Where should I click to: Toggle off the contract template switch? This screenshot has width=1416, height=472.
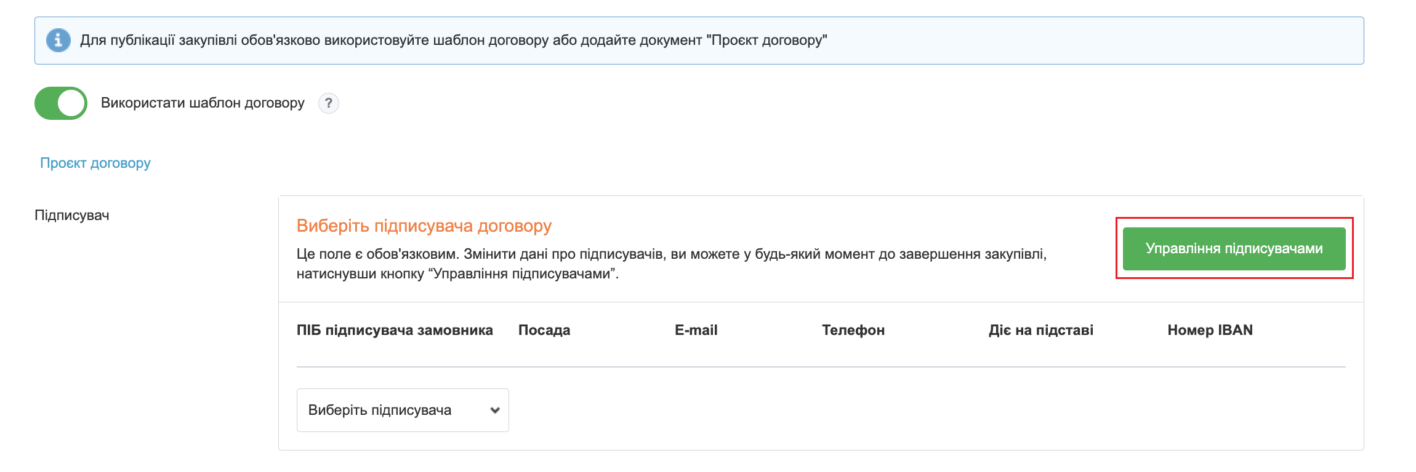61,103
